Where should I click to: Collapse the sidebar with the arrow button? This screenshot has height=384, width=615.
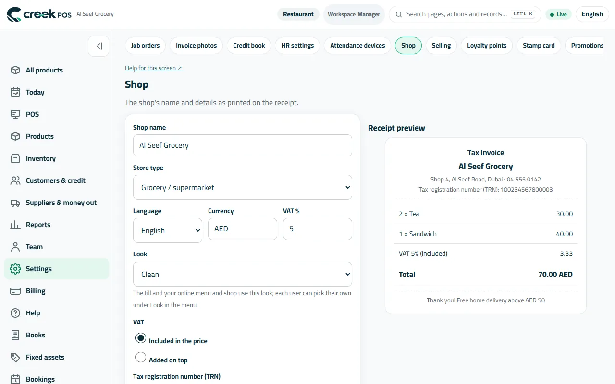coord(98,46)
